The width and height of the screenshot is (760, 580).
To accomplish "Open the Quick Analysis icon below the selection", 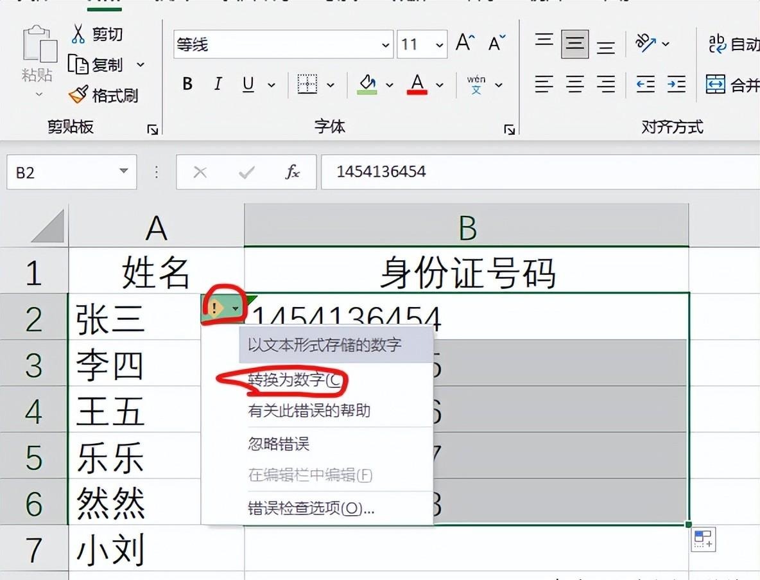I will [x=703, y=540].
